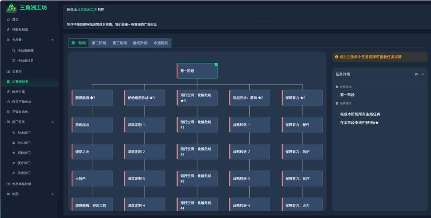Click the icon beside 研发部门
Screen dimensions: 431x218
14,173
